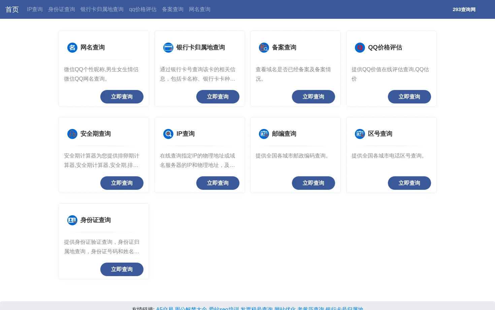Click the 区号查询 card title

(x=380, y=134)
